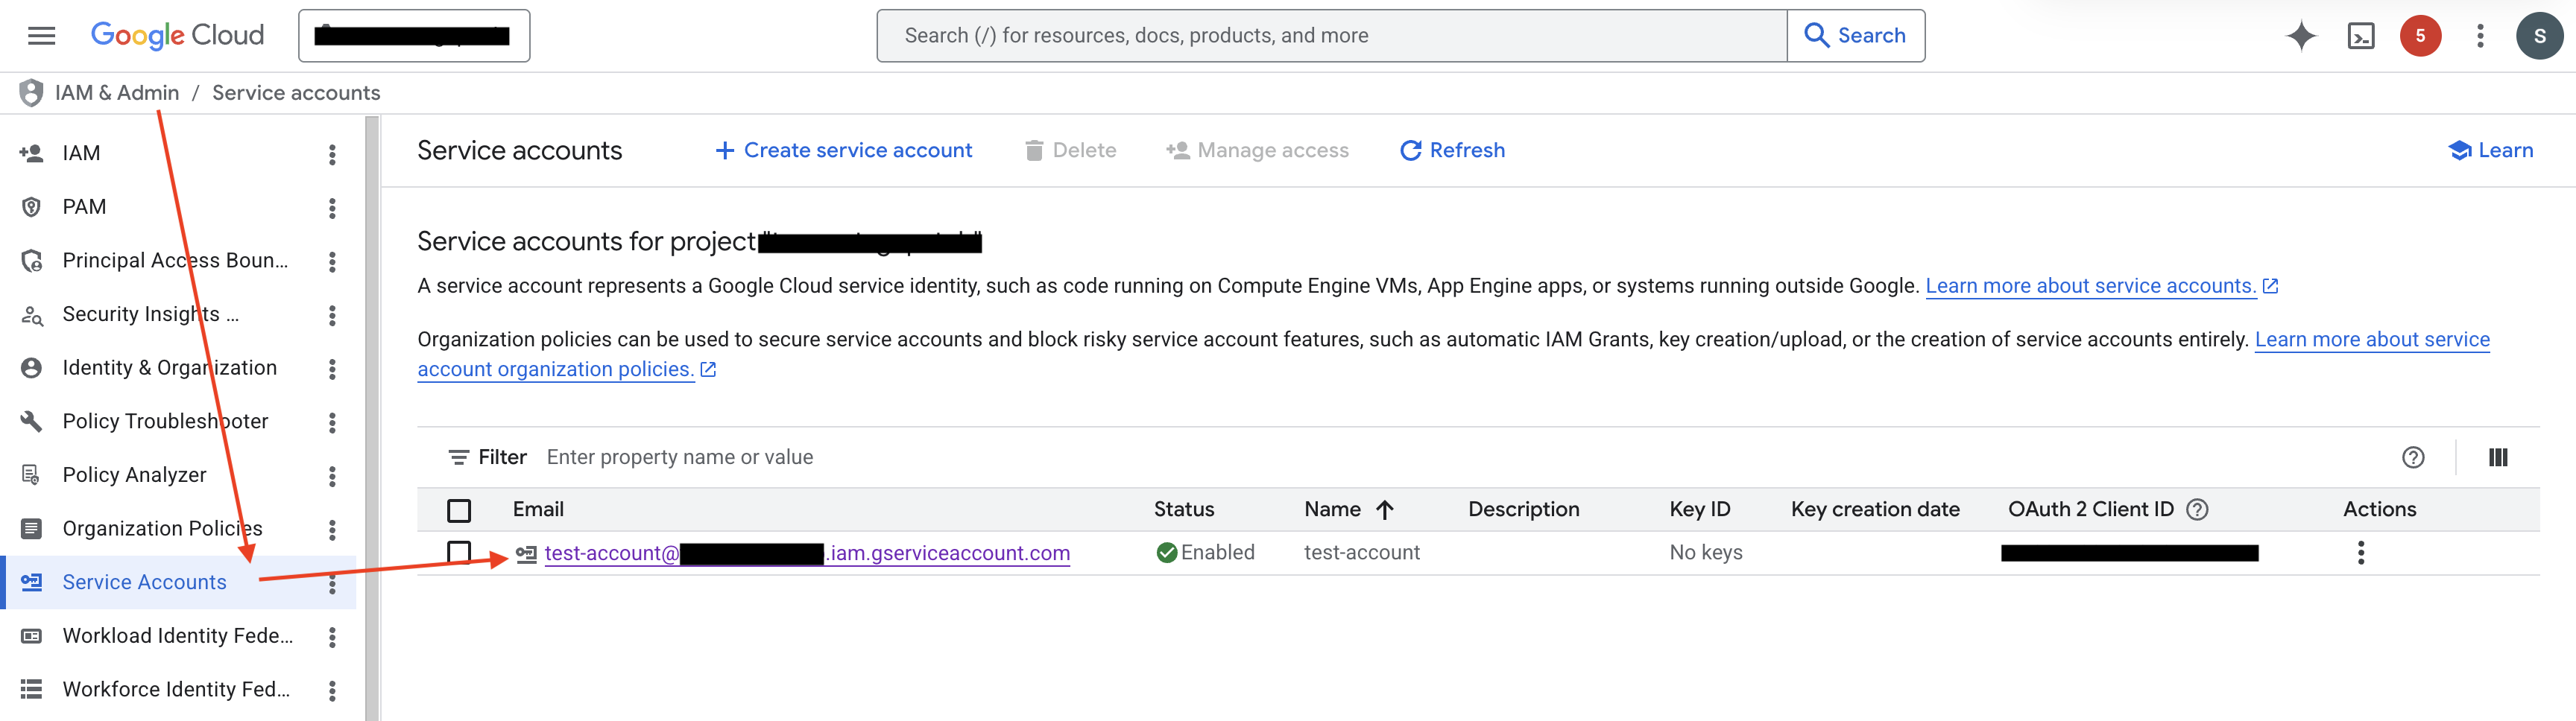The image size is (2576, 721).
Task: Open the account avatar S
Action: pos(2539,36)
